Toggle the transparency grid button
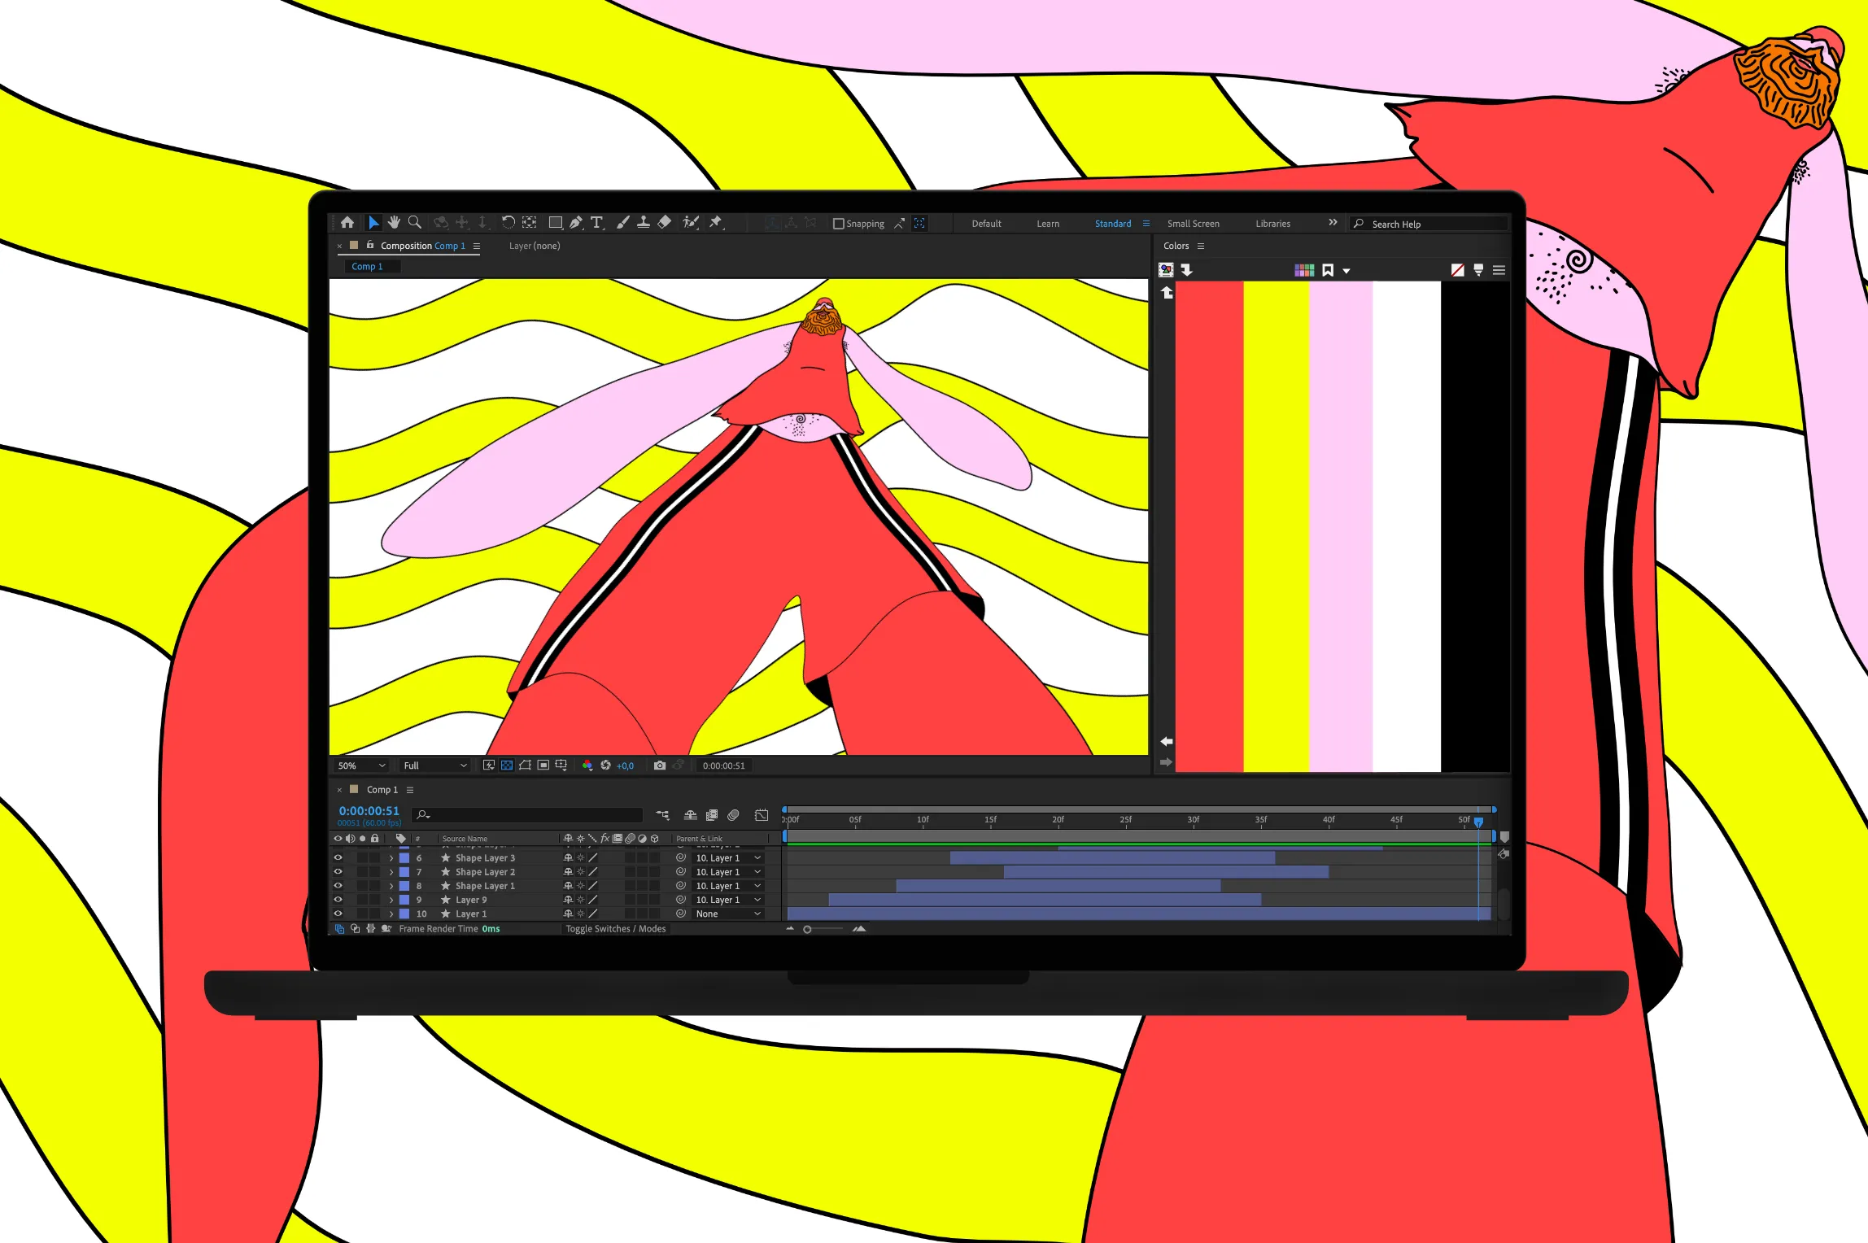The height and width of the screenshot is (1243, 1868). coord(507,765)
